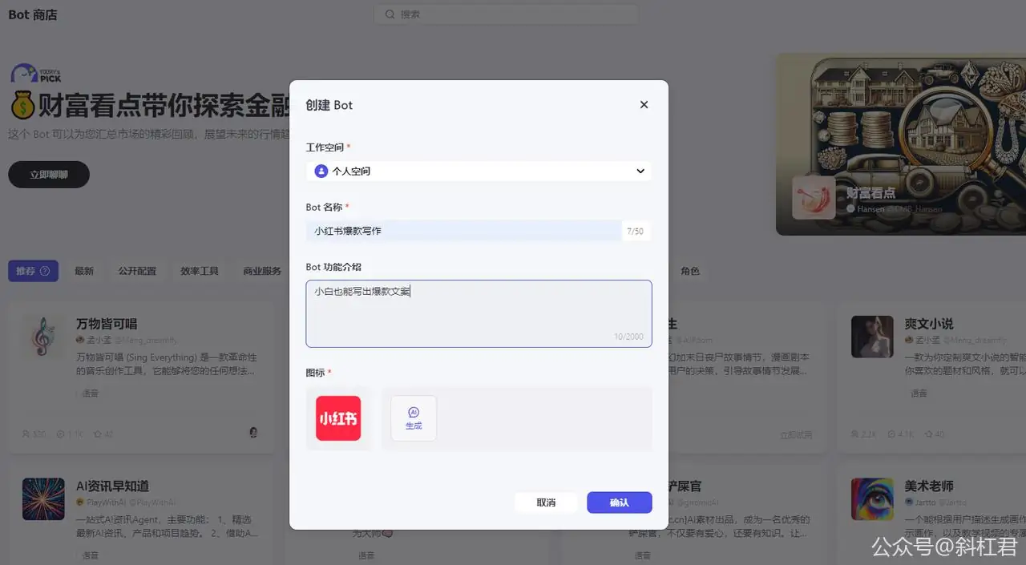1026x565 pixels.
Task: Click the search magnifier icon in the top bar
Action: (x=389, y=14)
